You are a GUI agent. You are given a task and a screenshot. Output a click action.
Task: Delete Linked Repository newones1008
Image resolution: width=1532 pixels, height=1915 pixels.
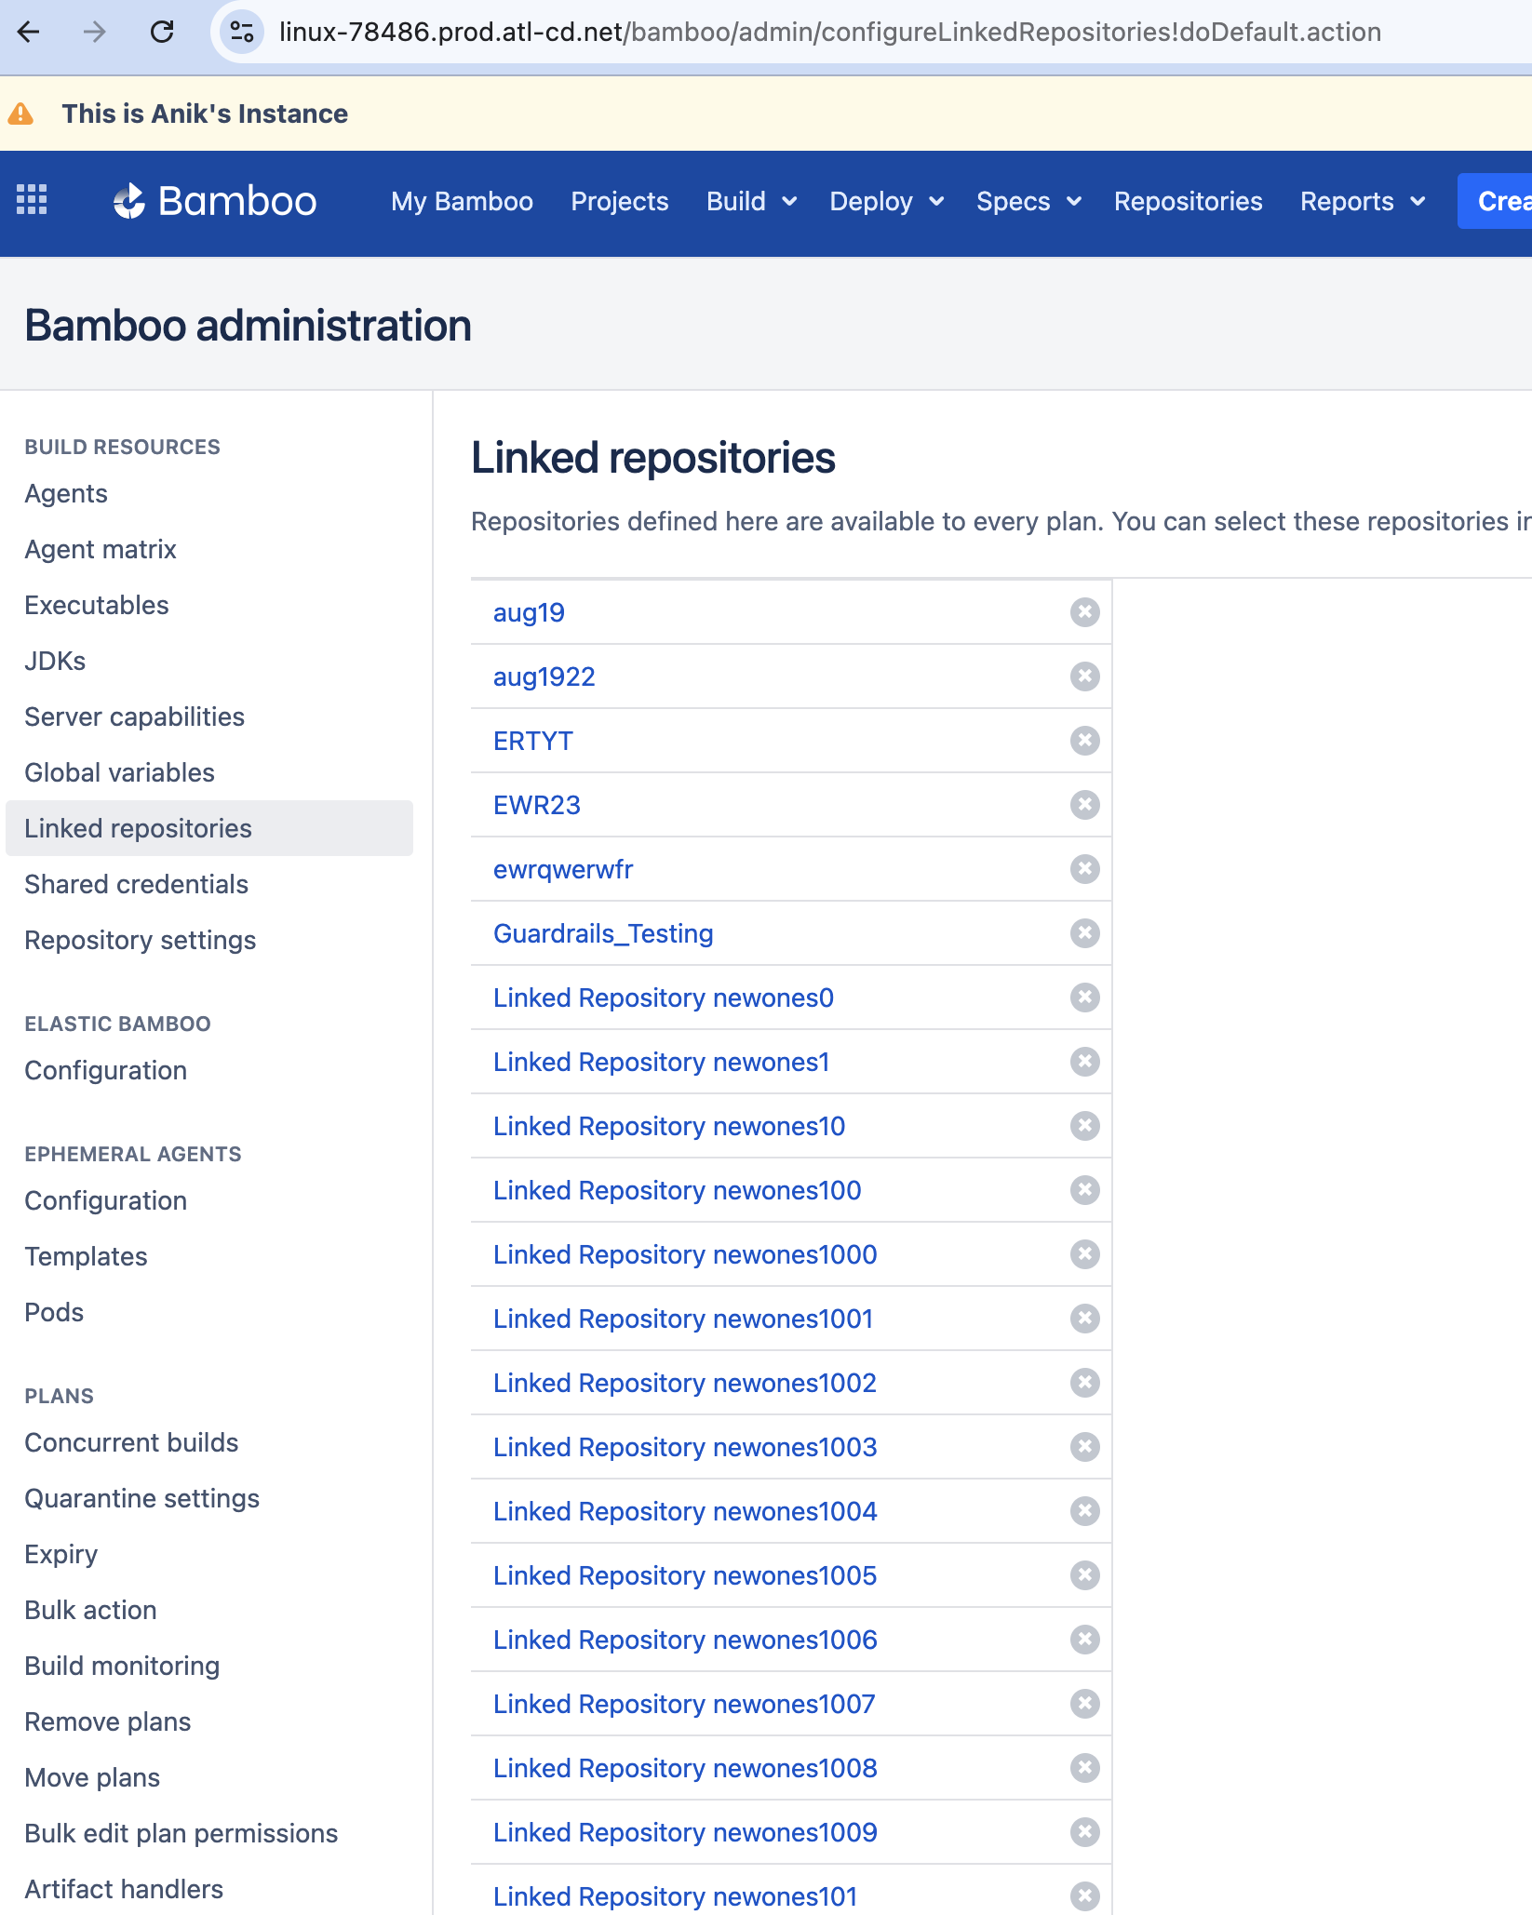(x=1084, y=1768)
